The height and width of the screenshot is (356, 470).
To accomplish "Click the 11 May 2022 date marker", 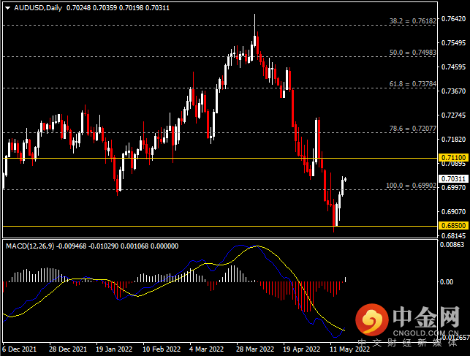I will tap(348, 349).
